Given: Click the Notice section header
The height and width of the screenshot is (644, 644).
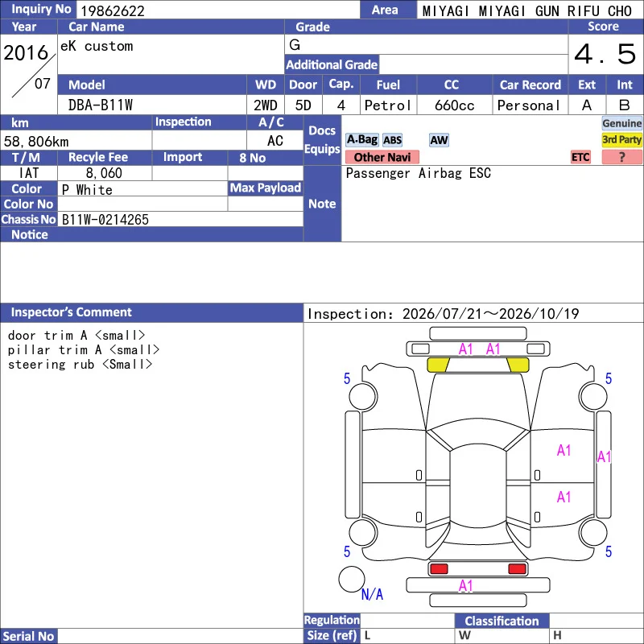Looking at the screenshot, I should tap(151, 234).
